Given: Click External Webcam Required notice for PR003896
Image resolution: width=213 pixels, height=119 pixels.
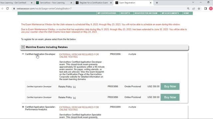Looking at the screenshot, I should (x=79, y=56).
